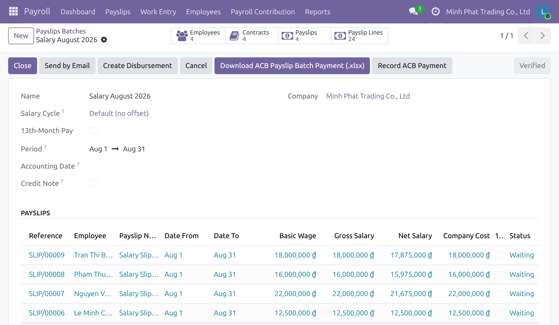
Task: Open Default (no offset) salary cycle link
Action: point(119,113)
